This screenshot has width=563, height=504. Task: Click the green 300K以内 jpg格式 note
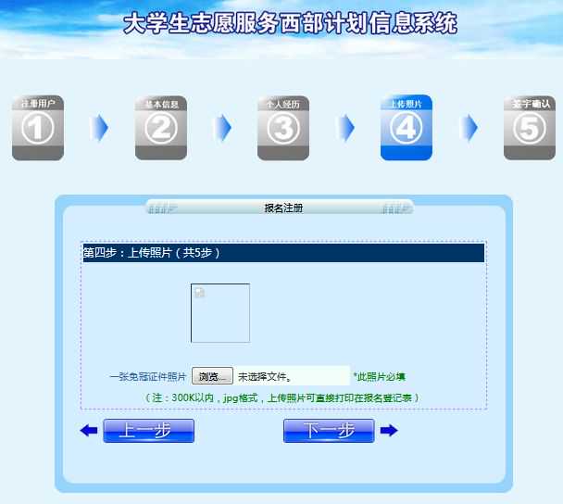282,397
